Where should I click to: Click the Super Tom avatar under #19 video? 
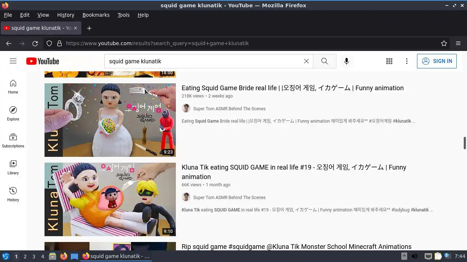(x=186, y=197)
